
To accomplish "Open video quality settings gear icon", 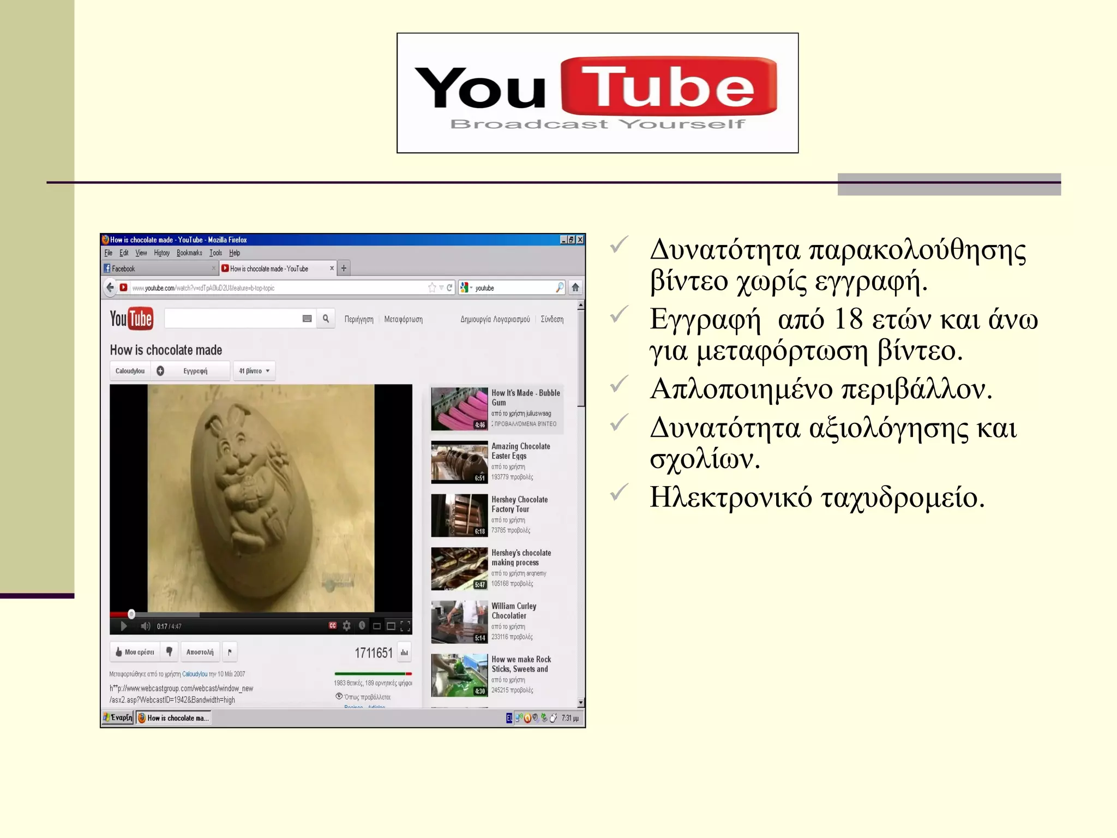I will tap(346, 626).
